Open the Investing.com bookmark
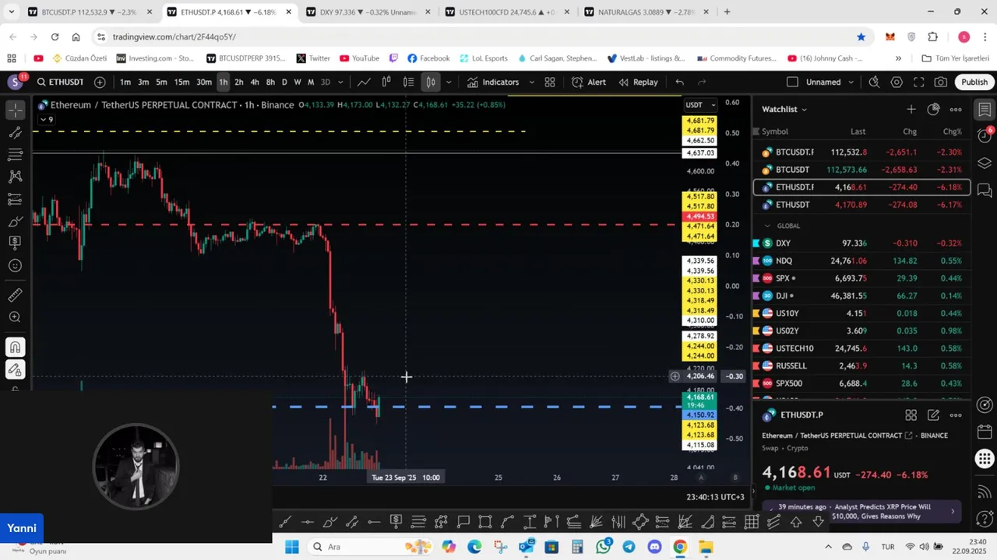This screenshot has height=560, width=997. click(x=155, y=58)
